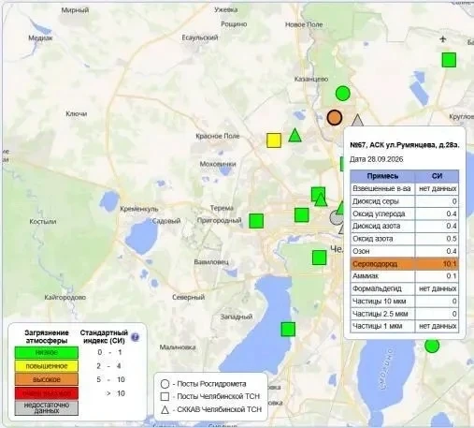Select green circle marker near Казанцево
This screenshot has height=428, width=474.
coord(343,94)
